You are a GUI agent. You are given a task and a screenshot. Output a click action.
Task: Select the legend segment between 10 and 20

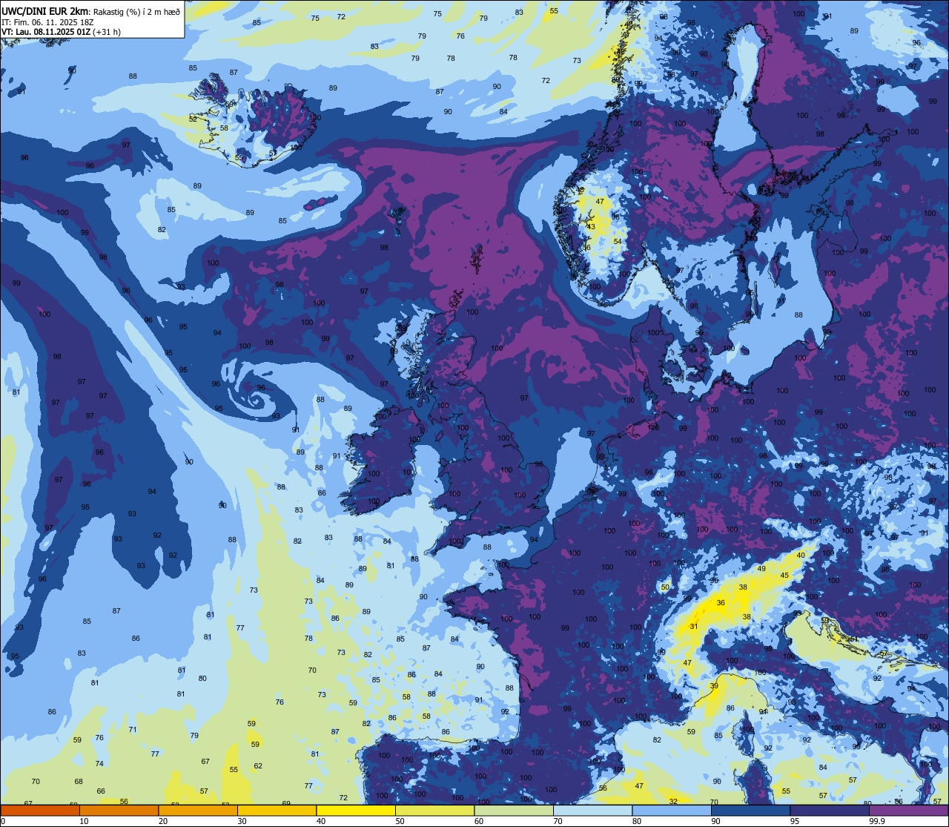coord(119,810)
